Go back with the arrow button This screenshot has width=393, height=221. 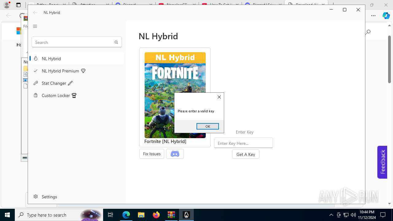click(x=35, y=13)
